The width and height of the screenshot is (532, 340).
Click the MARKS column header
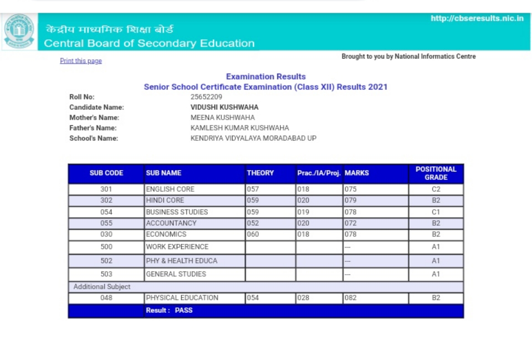[x=376, y=173]
